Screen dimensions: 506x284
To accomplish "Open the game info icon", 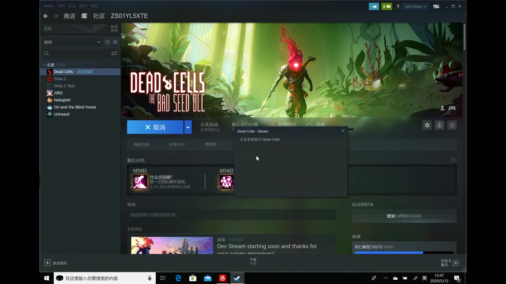I will click(439, 125).
